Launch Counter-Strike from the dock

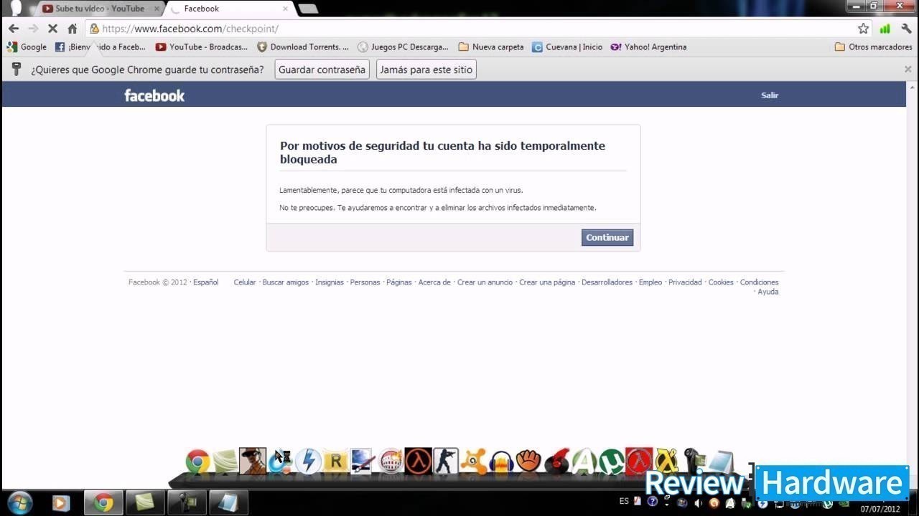445,461
